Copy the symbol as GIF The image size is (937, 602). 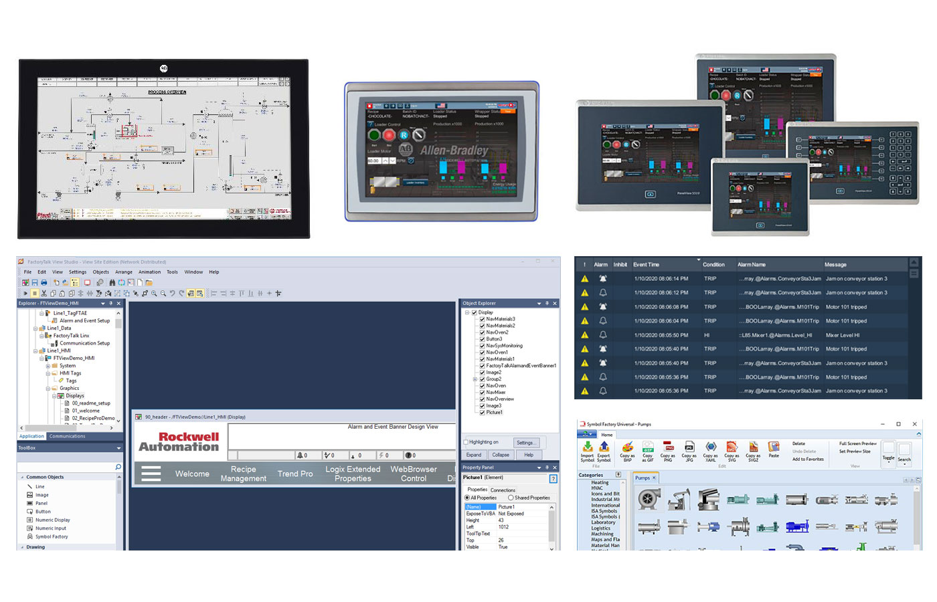coord(648,451)
